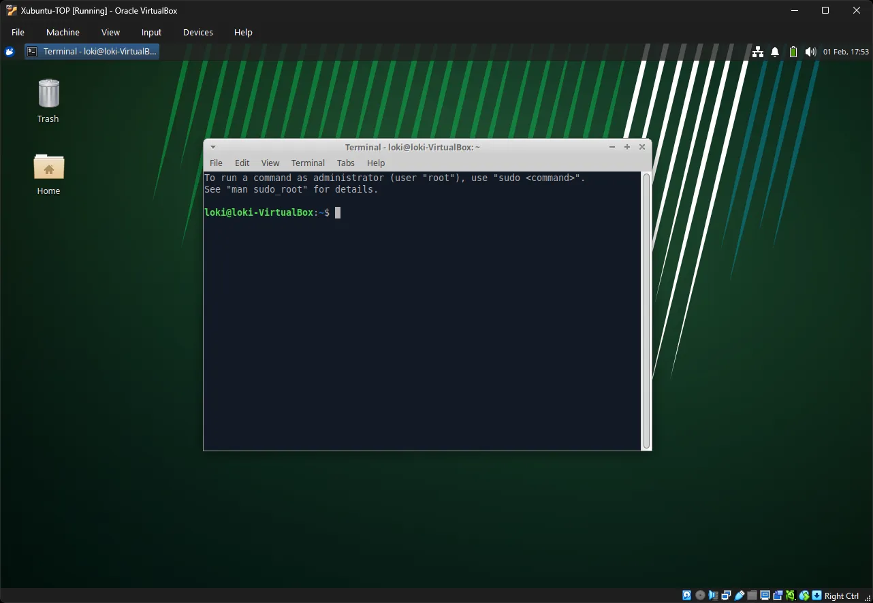Open the USB devices status icon
The image size is (873, 603).
[x=739, y=595]
